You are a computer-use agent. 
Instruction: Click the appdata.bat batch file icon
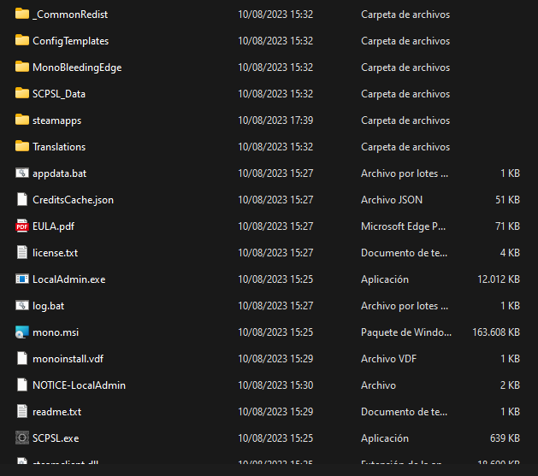22,173
